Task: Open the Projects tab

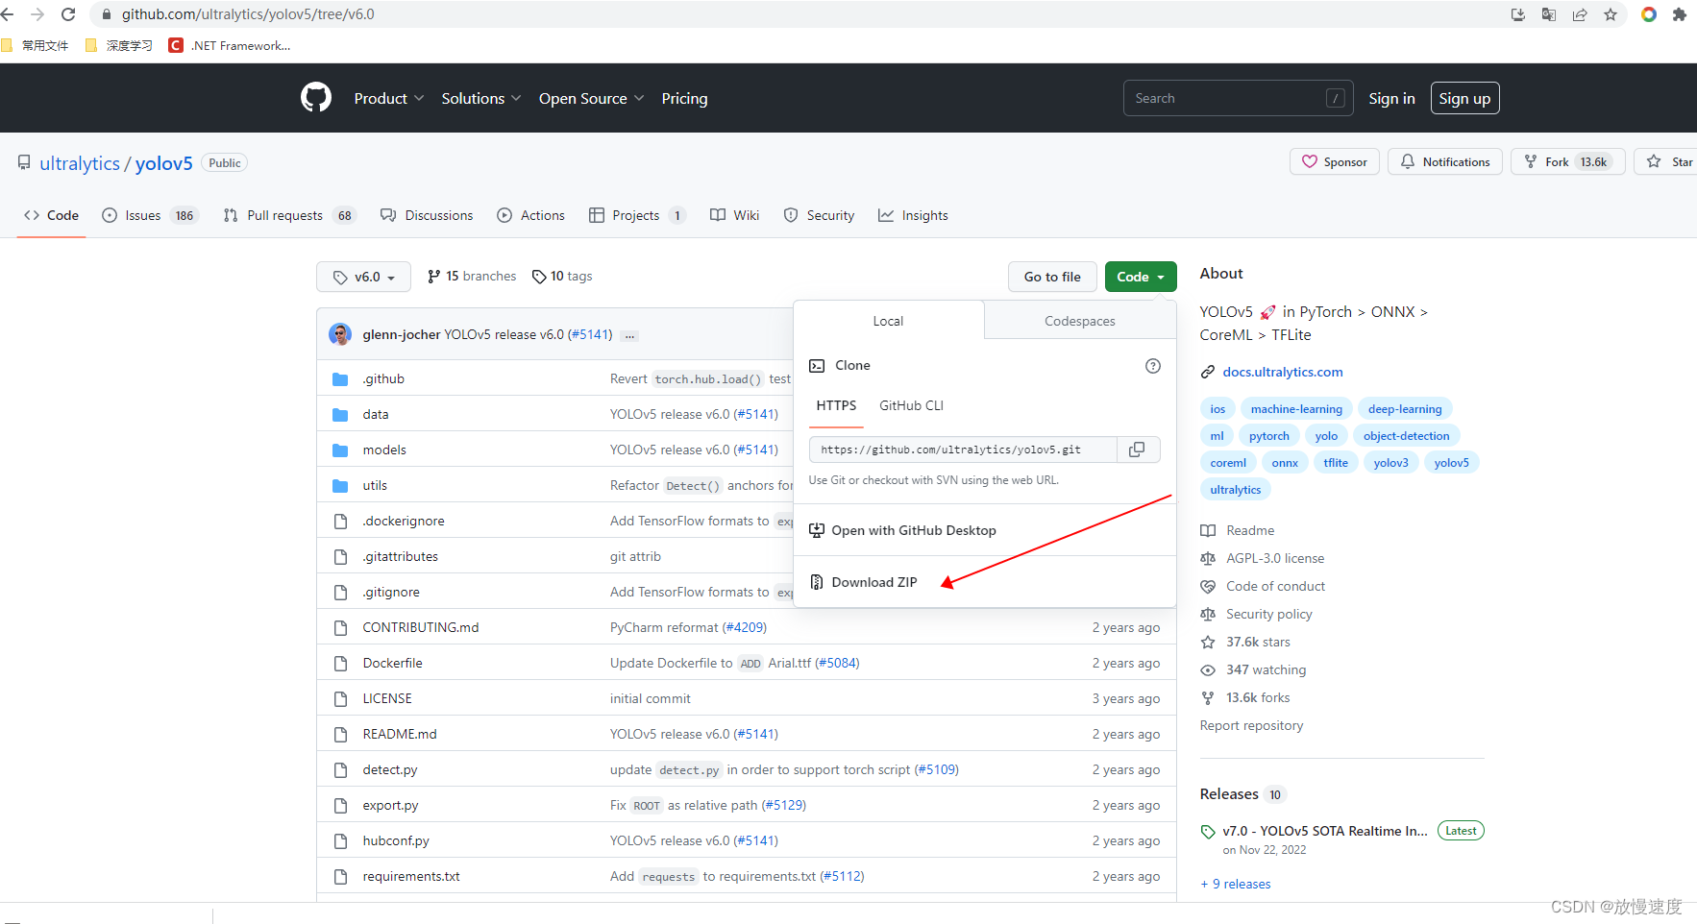Action: 637,215
